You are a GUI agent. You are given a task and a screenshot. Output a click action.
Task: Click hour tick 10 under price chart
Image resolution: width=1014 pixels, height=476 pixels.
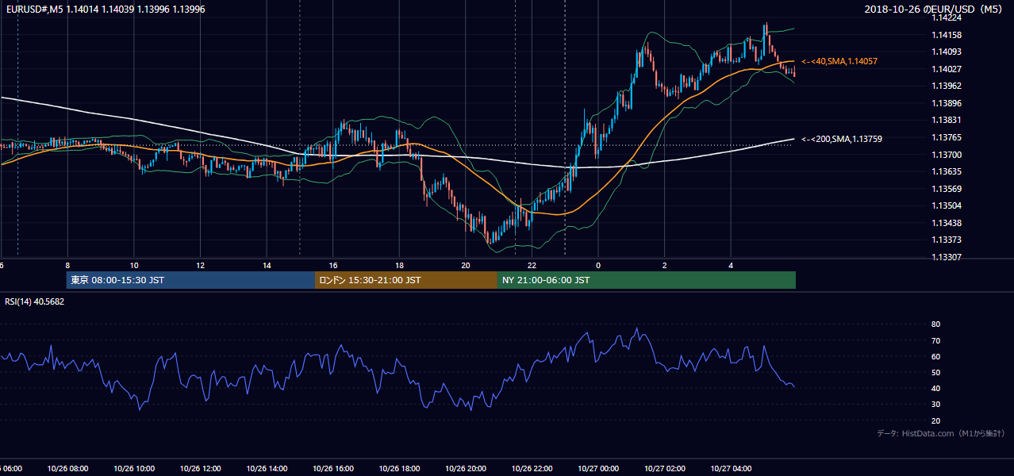pyautogui.click(x=134, y=265)
